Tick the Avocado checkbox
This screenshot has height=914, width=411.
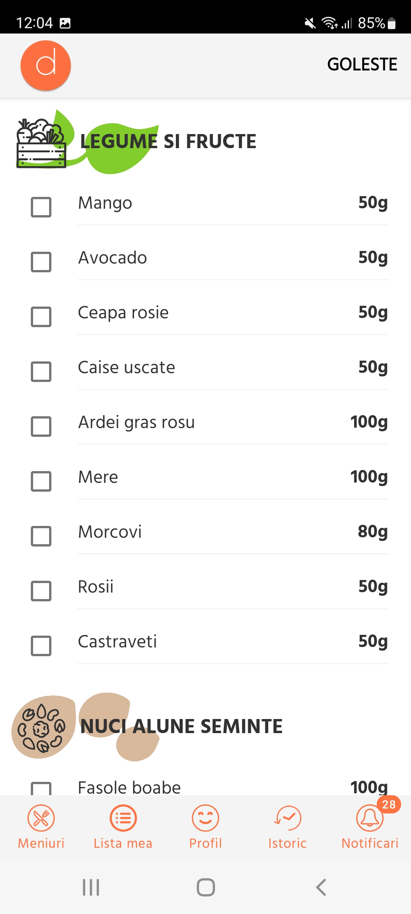pos(41,262)
